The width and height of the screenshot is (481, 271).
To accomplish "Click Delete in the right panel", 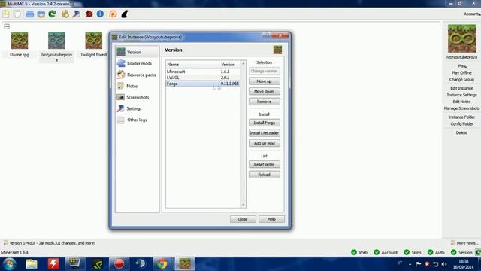I will pyautogui.click(x=461, y=132).
